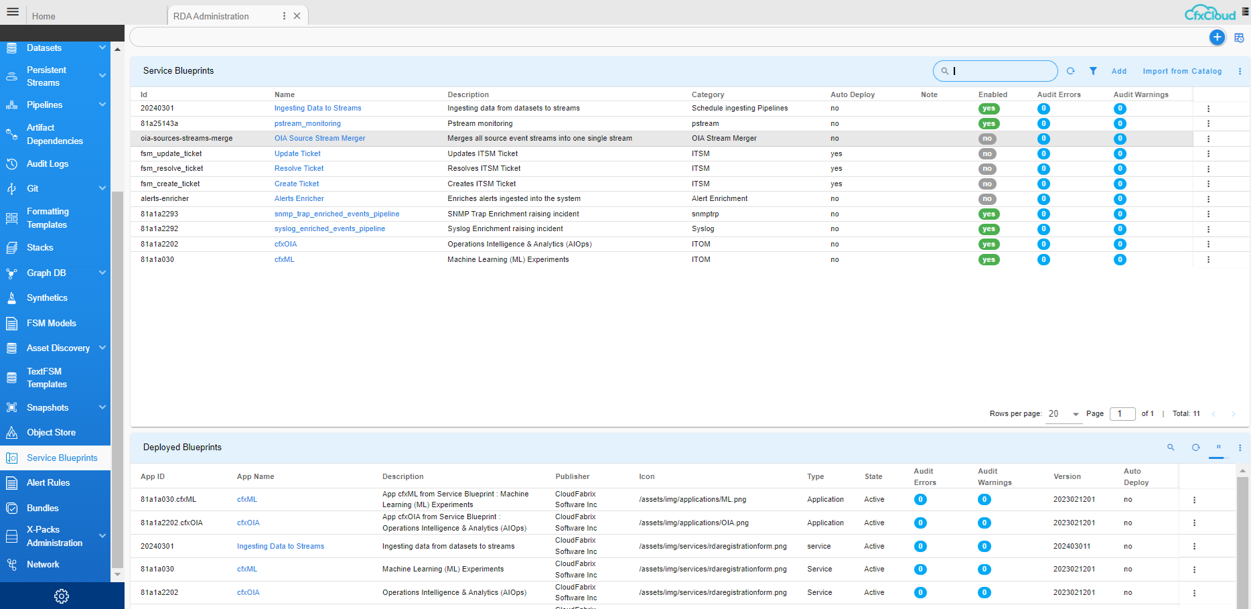This screenshot has width=1251, height=609.
Task: Switch to the Home tab
Action: [x=44, y=16]
